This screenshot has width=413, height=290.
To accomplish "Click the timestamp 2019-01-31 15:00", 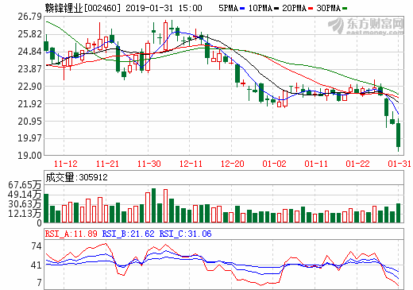I will coord(164,8).
